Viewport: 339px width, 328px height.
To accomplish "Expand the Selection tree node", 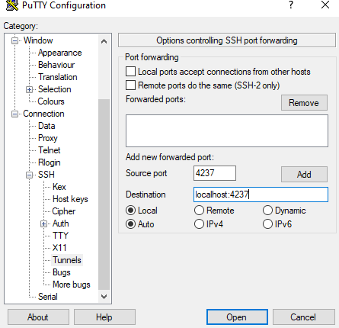I will 30,89.
